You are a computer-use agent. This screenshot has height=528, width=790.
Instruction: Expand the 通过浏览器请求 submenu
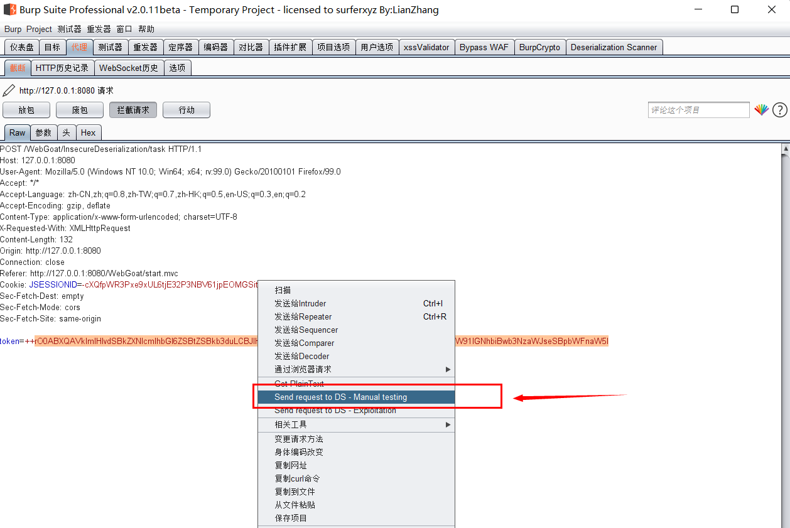(x=356, y=369)
